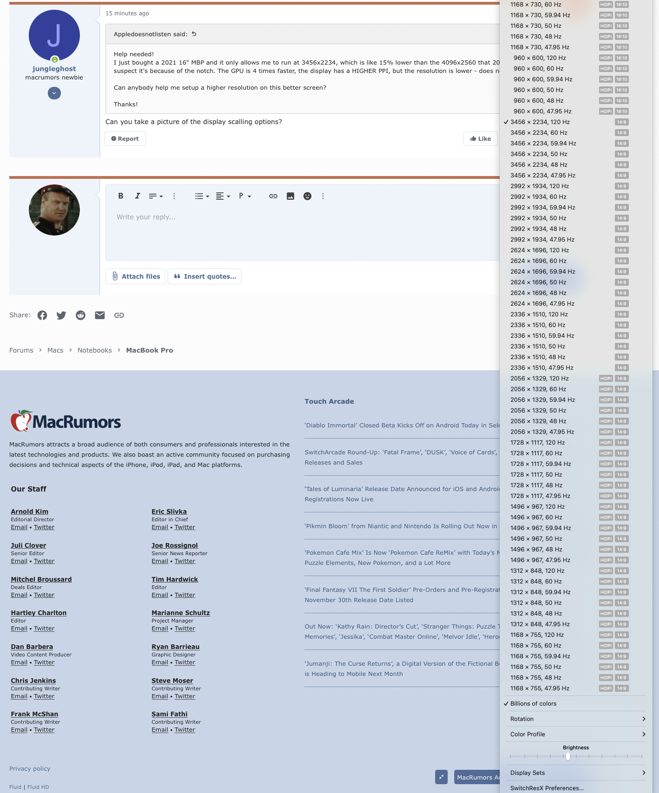Open SwitchResX Preferences

[576, 788]
